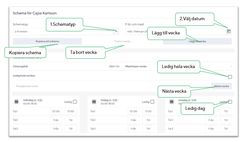Screen dimensions: 249x142
Task: Click onsdag Tid 1 Till field
Action: pyautogui.click(x=226, y=111)
